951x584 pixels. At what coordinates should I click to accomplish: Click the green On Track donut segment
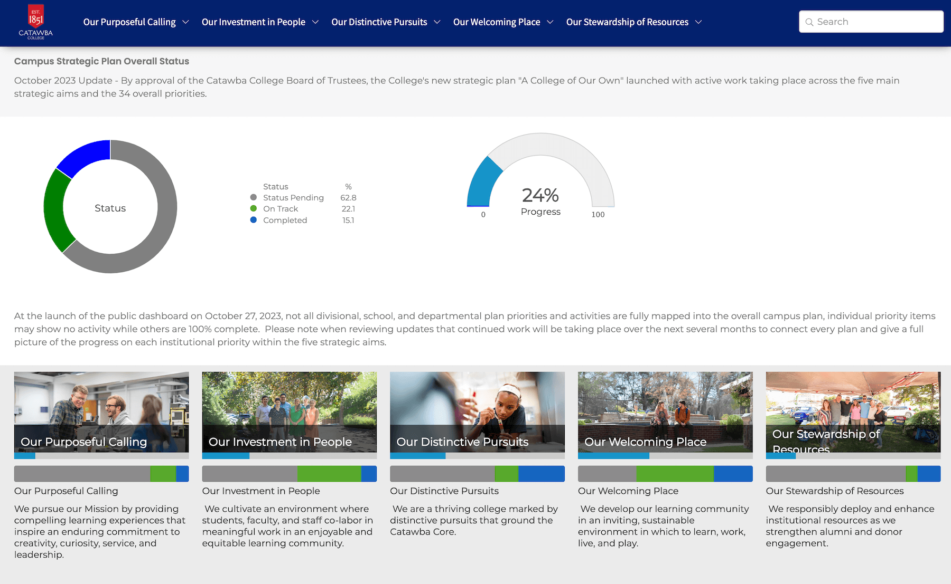pos(53,211)
